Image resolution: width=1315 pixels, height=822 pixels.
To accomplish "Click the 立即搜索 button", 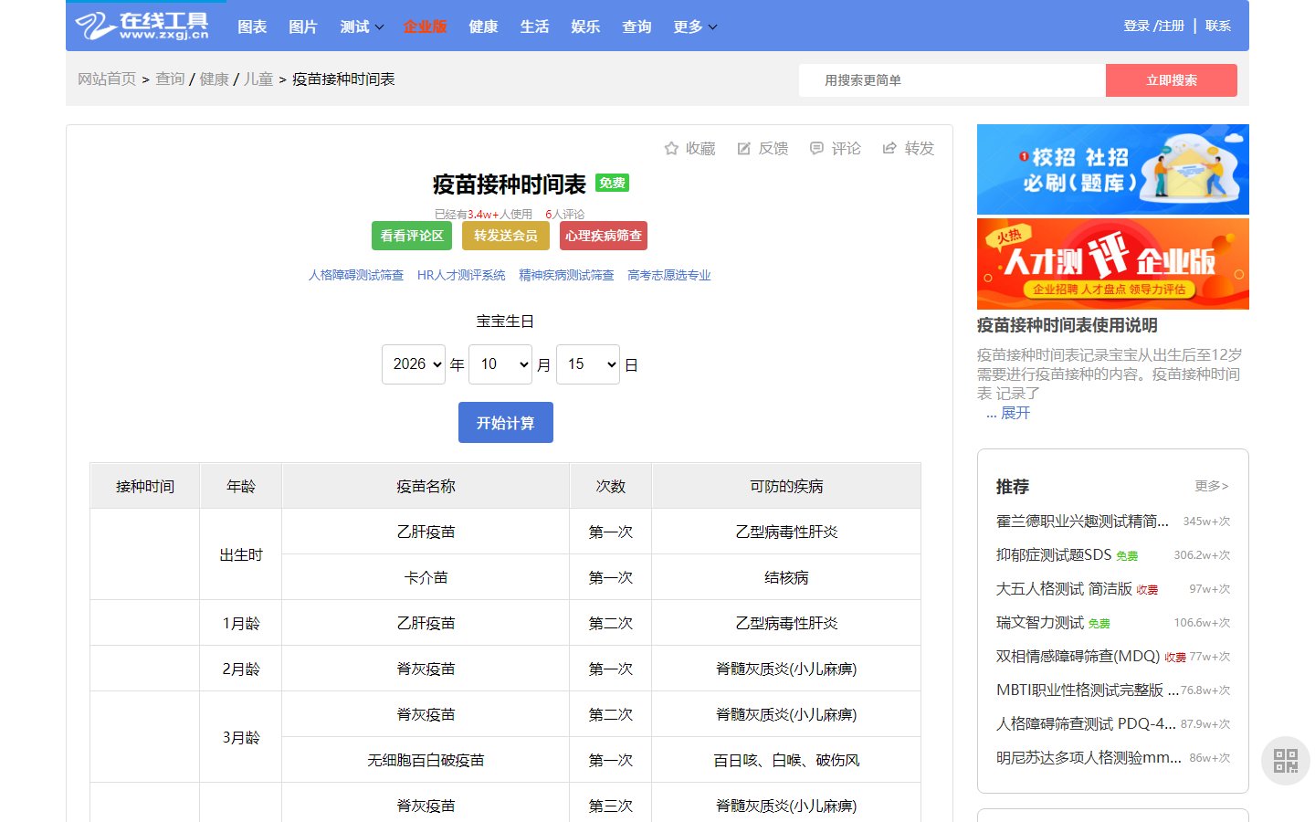I will pyautogui.click(x=1172, y=80).
